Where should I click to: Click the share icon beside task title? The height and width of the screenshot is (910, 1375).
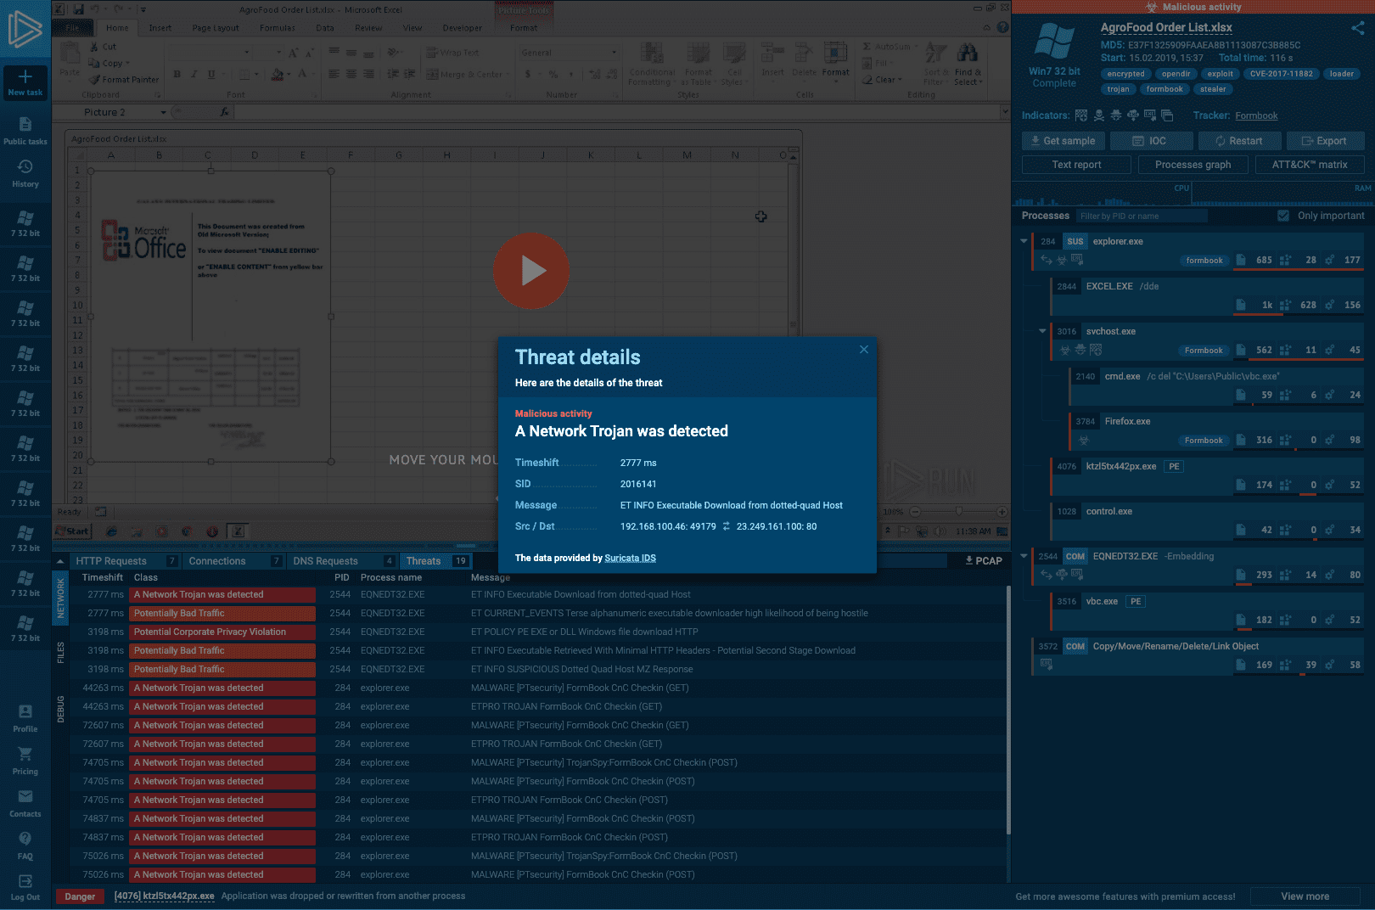(x=1357, y=28)
